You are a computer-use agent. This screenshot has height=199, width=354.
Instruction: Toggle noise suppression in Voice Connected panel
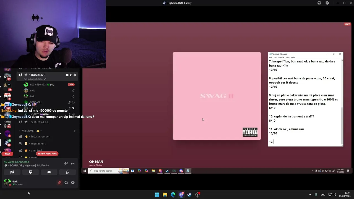click(66, 164)
